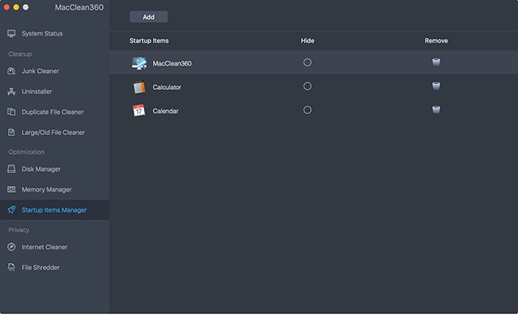518x322 pixels.
Task: Click the Large/Old File Cleaner icon
Action: click(11, 133)
